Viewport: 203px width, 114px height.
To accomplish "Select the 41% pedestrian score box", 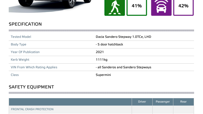I will pos(137,8).
